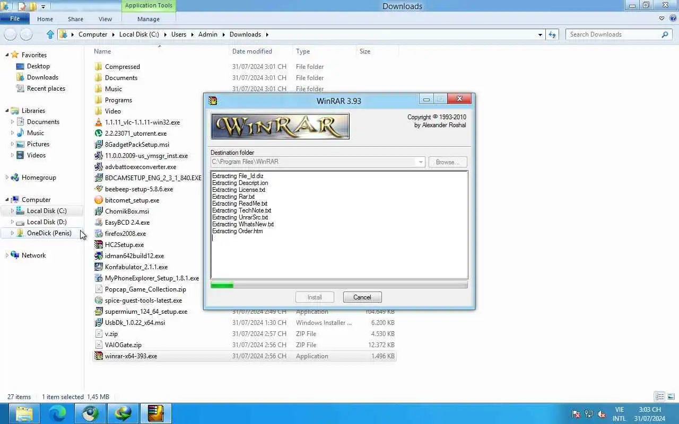Refresh the Downloads folder view
This screenshot has height=424, width=679.
[552, 34]
